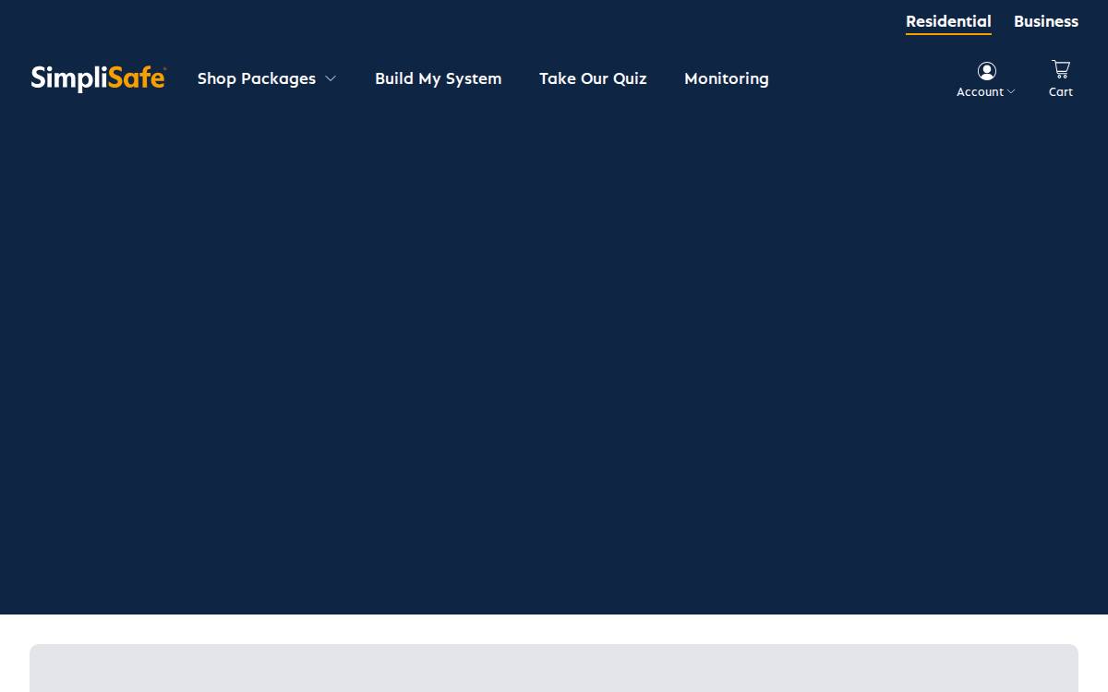Open the SimpliSafe logo home link
The image size is (1108, 692).
(x=98, y=78)
